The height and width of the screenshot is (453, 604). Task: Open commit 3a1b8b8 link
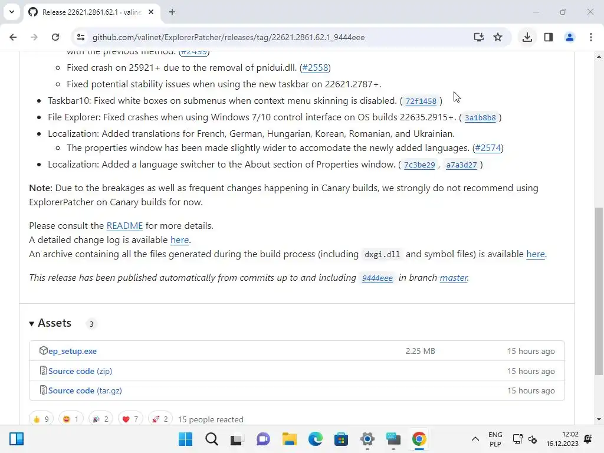point(480,117)
